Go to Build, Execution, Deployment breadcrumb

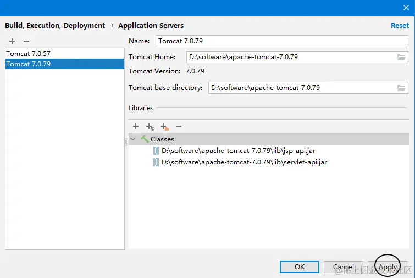click(55, 26)
